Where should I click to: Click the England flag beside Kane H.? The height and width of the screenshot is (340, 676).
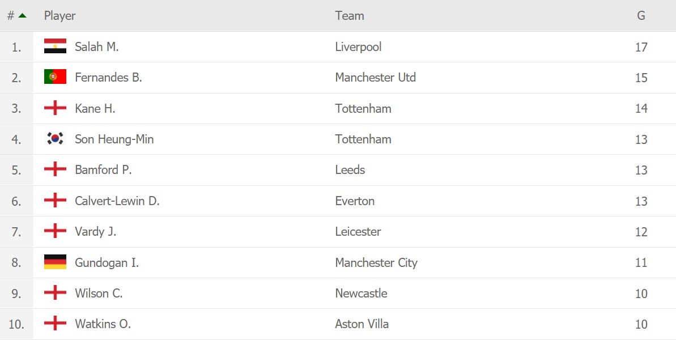(55, 108)
